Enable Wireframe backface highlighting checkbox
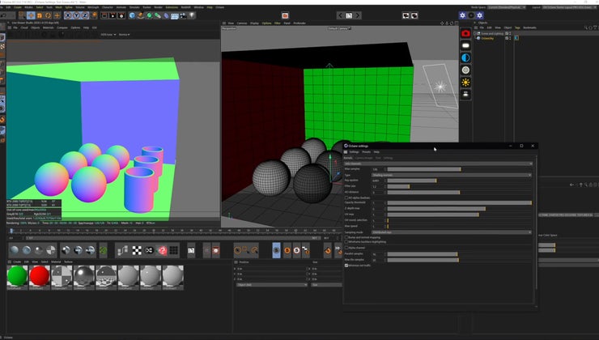This screenshot has width=599, height=340. point(346,242)
